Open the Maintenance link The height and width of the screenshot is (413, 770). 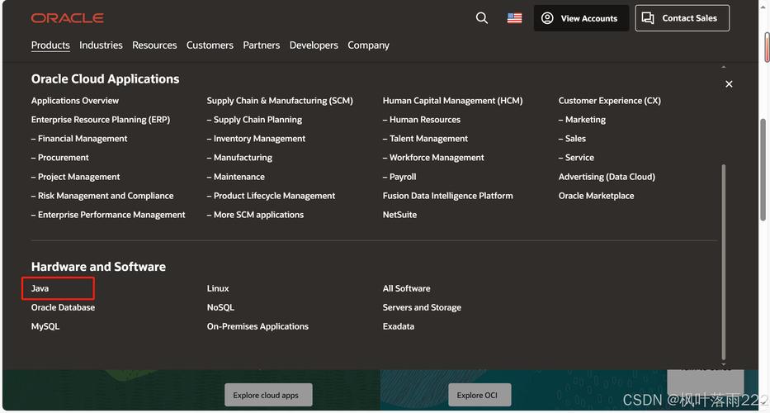236,177
